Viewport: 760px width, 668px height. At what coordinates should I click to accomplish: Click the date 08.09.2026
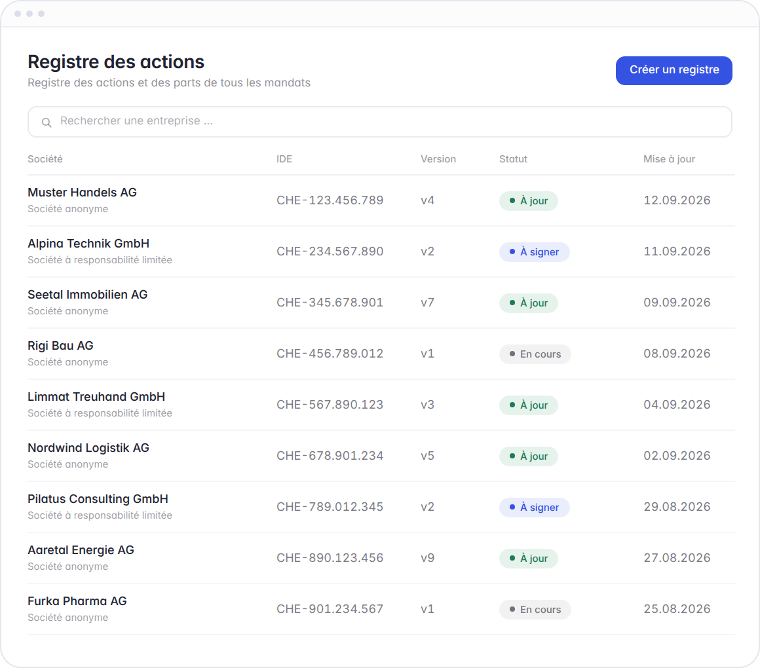677,354
